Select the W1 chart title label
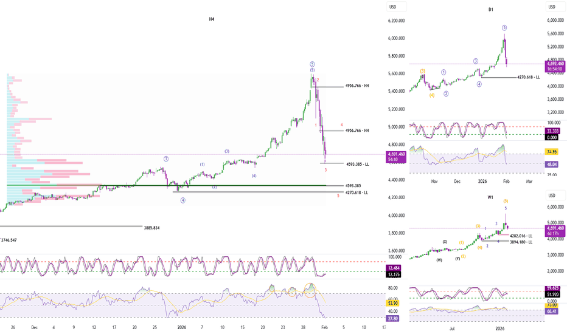 [x=490, y=197]
